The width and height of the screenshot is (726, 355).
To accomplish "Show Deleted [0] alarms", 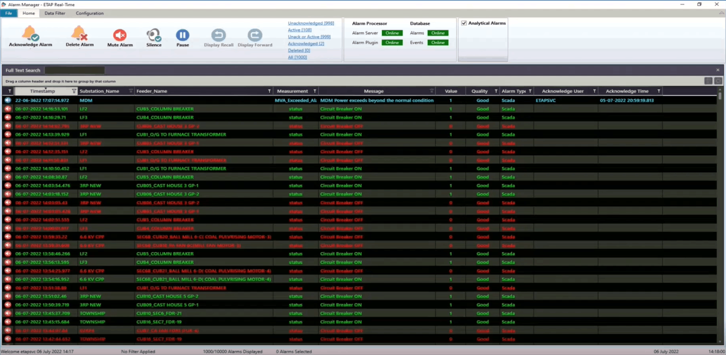I will (x=299, y=50).
